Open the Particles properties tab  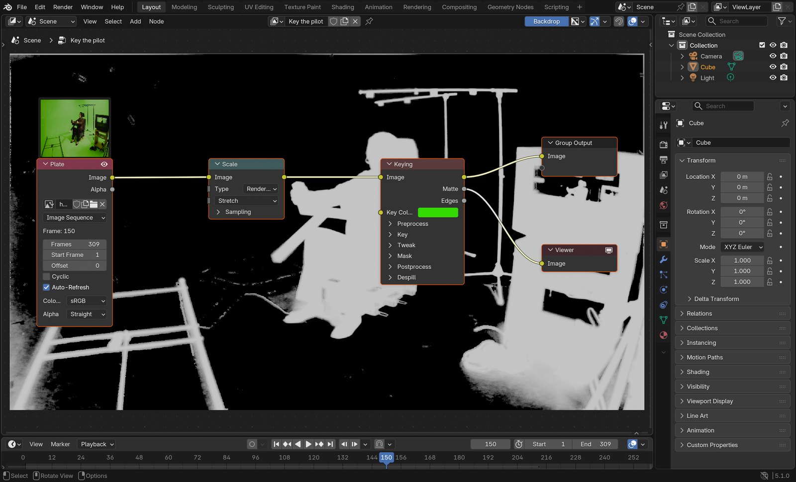(x=663, y=274)
